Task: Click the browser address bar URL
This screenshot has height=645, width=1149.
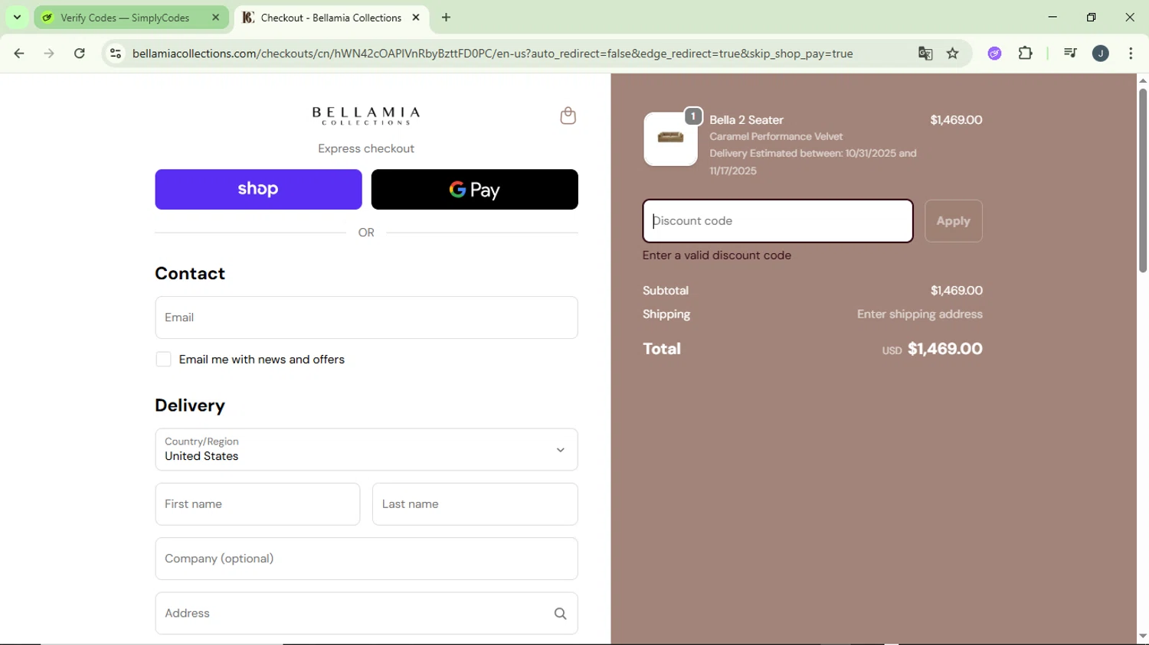Action: click(493, 54)
